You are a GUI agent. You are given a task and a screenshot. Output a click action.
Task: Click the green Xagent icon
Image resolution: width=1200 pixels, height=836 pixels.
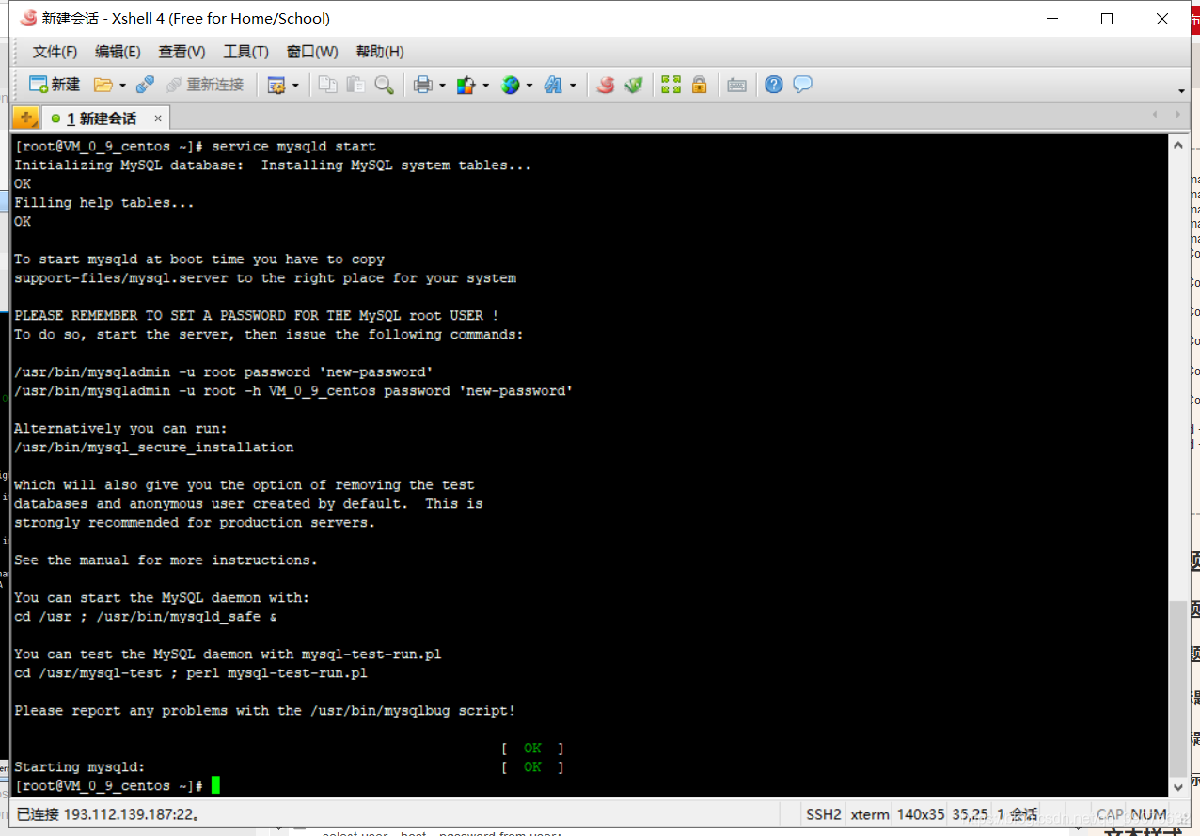tap(634, 85)
